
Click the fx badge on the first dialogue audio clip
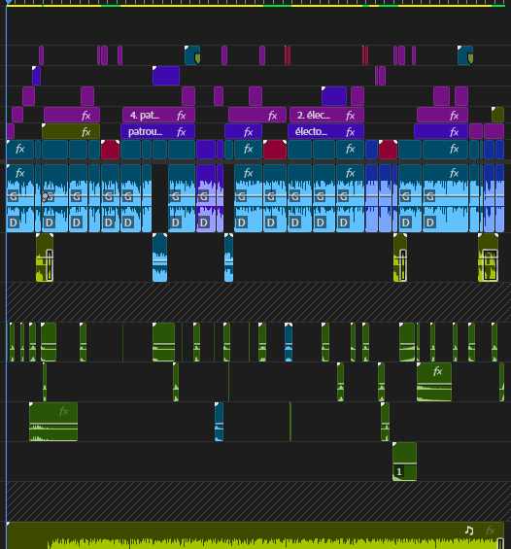click(x=20, y=173)
